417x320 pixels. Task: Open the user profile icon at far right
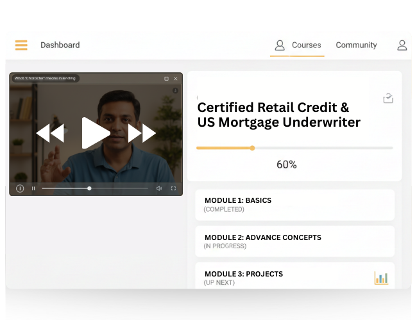coord(402,45)
